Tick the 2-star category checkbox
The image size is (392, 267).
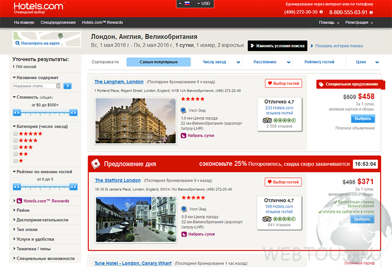pyautogui.click(x=16, y=154)
